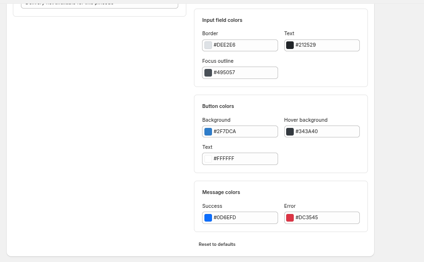Screen dimensions: 424x262
Task: Click the Button colors heading
Action: (218, 106)
